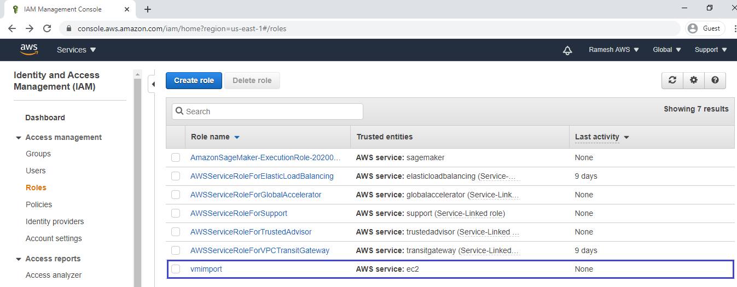Image resolution: width=737 pixels, height=287 pixels.
Task: Open the Global region dropdown
Action: pos(667,50)
